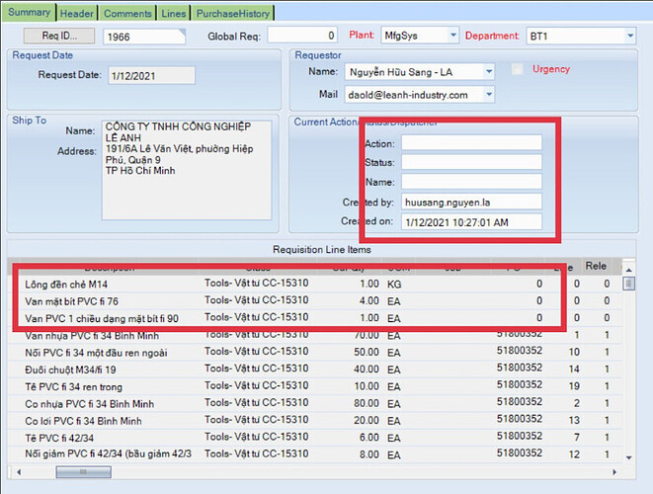Image resolution: width=653 pixels, height=494 pixels.
Task: Expand the Requestor Name dropdown
Action: click(489, 72)
